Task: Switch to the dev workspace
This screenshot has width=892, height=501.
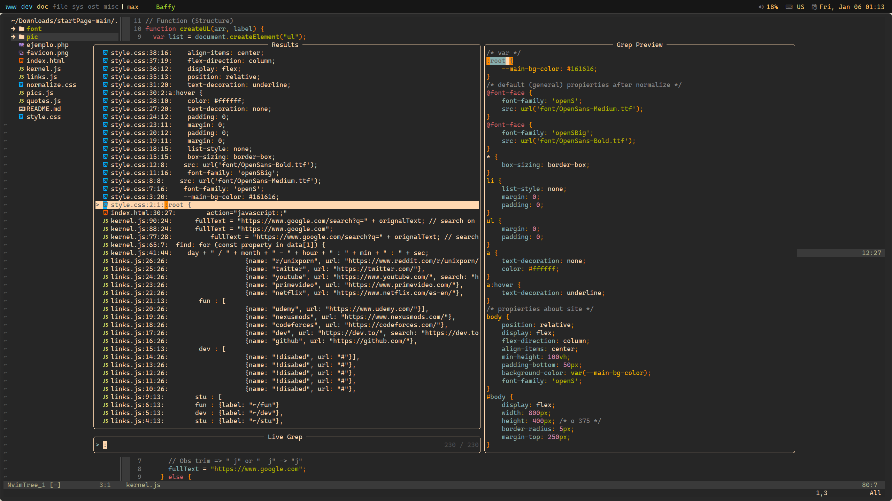Action: tap(27, 7)
